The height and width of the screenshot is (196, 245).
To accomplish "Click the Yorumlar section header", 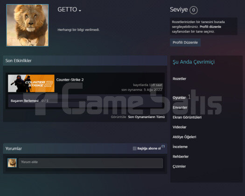I will point(14,148).
